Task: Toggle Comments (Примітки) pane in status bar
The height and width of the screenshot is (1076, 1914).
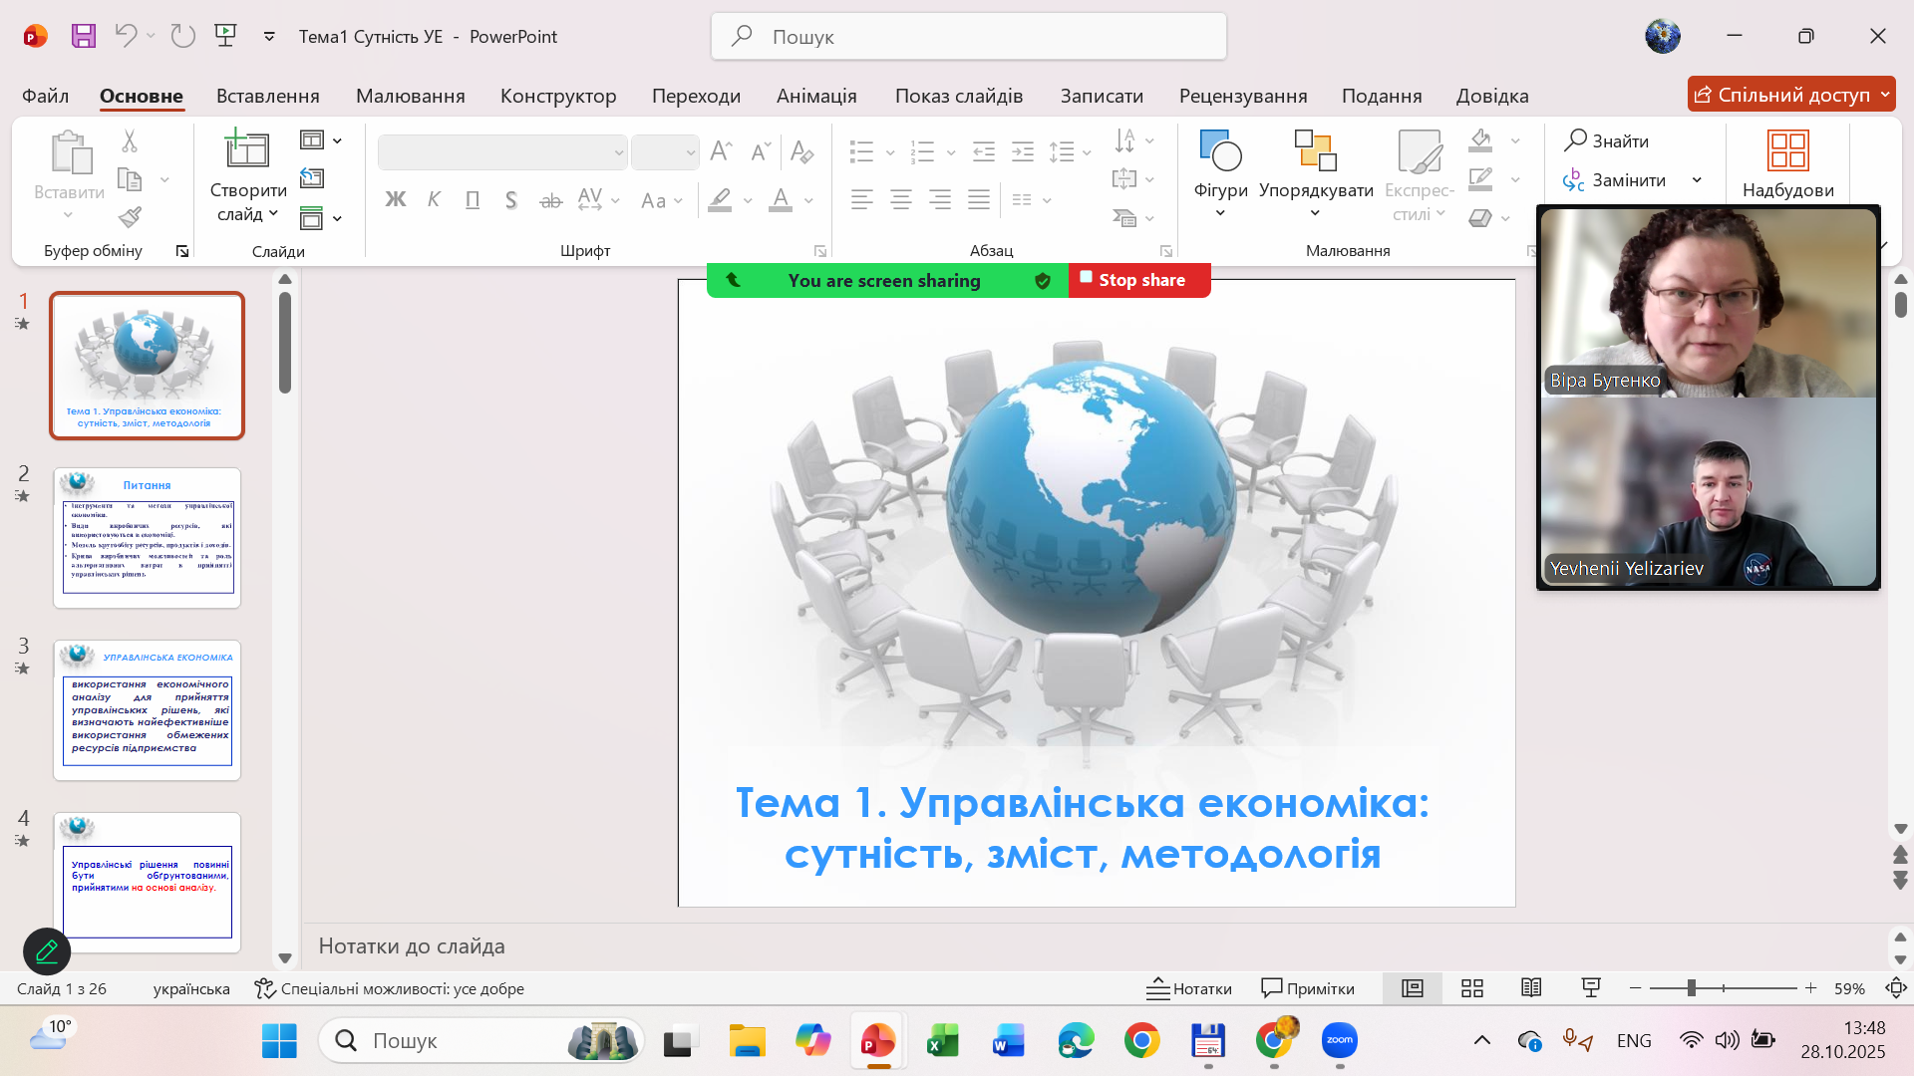Action: coord(1308,988)
